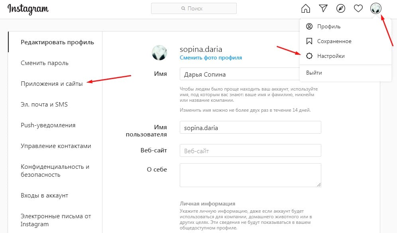Image resolution: width=397 pixels, height=233 pixels.
Task: Open the Explore compass icon
Action: pos(340,8)
